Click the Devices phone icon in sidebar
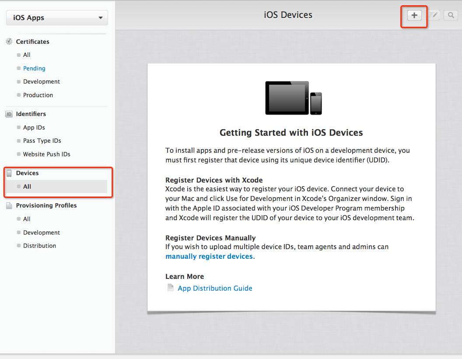The height and width of the screenshot is (359, 462). coord(9,173)
